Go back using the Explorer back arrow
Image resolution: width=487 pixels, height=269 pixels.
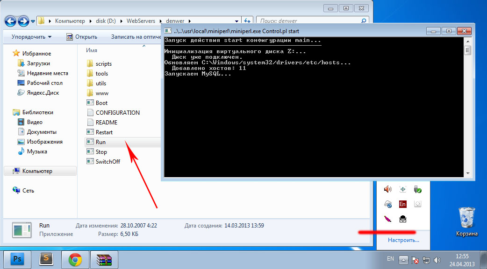pos(10,21)
